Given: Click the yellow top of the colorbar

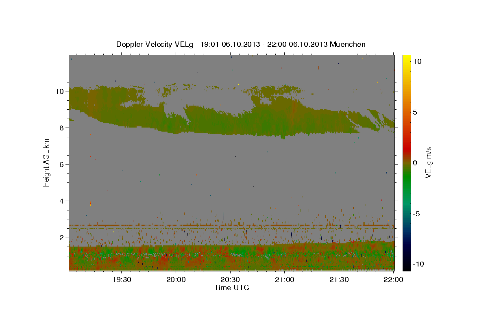Looking at the screenshot, I should tap(407, 59).
